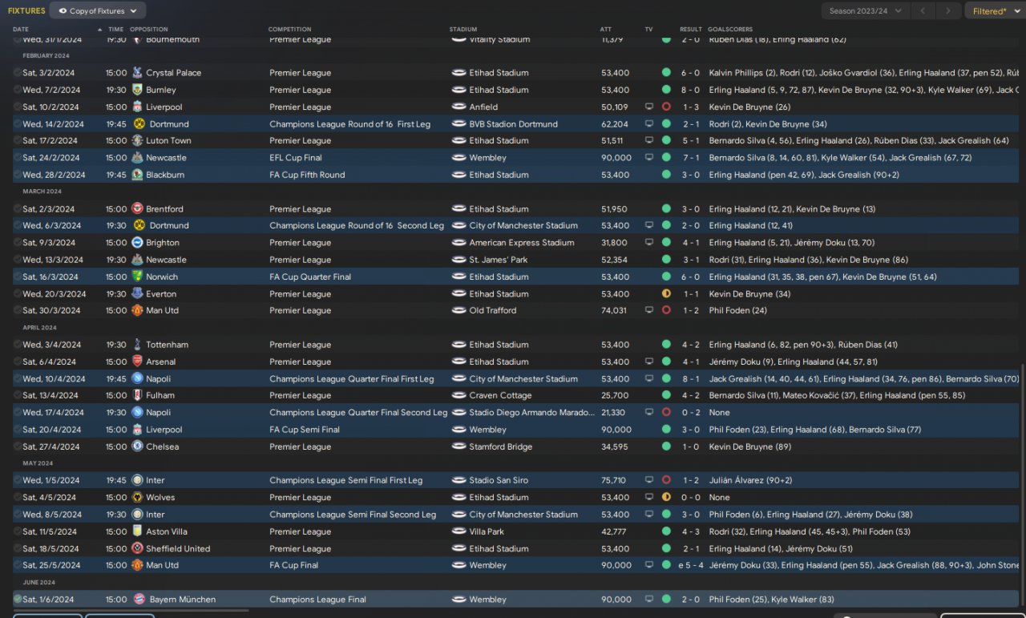This screenshot has width=1026, height=618.
Task: Open the Filtered* filter dropdown
Action: pyautogui.click(x=994, y=10)
